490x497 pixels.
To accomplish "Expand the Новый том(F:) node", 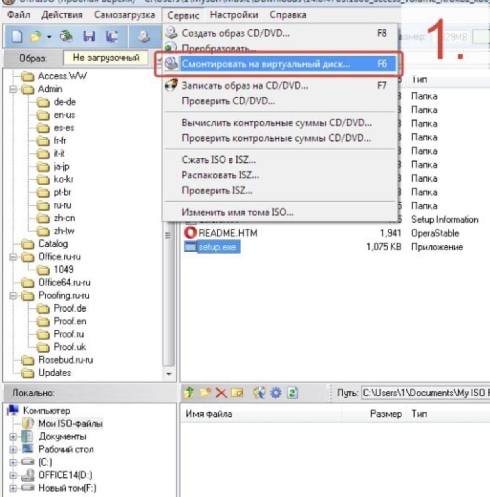I will [x=13, y=488].
